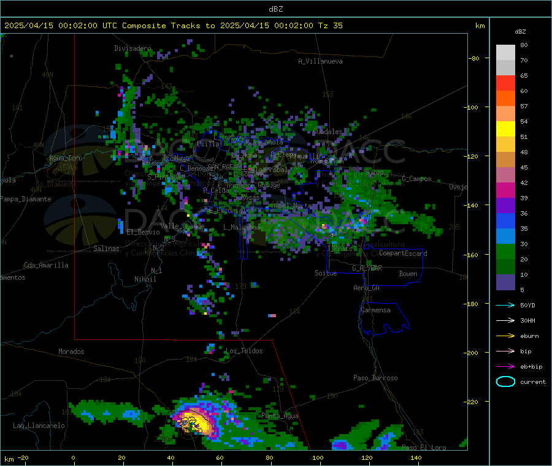Click the El_Desvio place label
The width and height of the screenshot is (552, 466).
(x=144, y=232)
